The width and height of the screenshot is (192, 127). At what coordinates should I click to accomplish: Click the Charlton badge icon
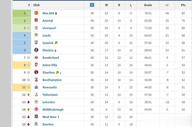click(x=36, y=72)
